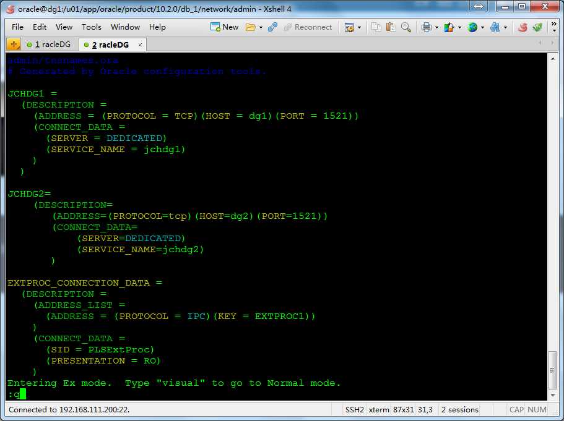564x421 pixels.
Task: Expand the Properties dropdown arrow
Action: [359, 27]
